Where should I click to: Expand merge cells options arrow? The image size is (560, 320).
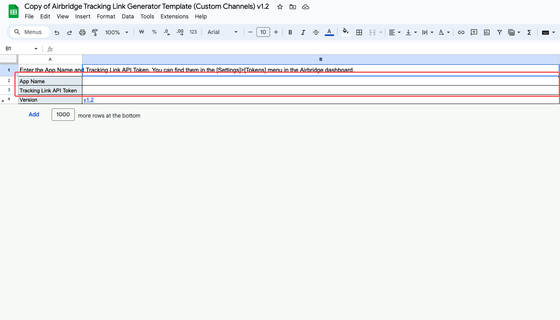(380, 32)
